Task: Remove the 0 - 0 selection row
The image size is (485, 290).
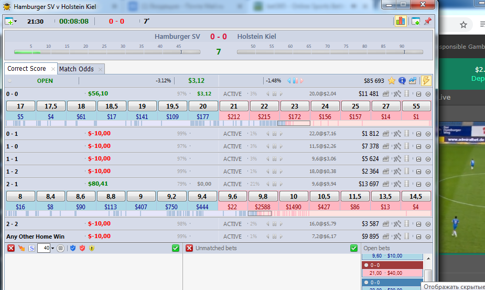Action: 428,94
